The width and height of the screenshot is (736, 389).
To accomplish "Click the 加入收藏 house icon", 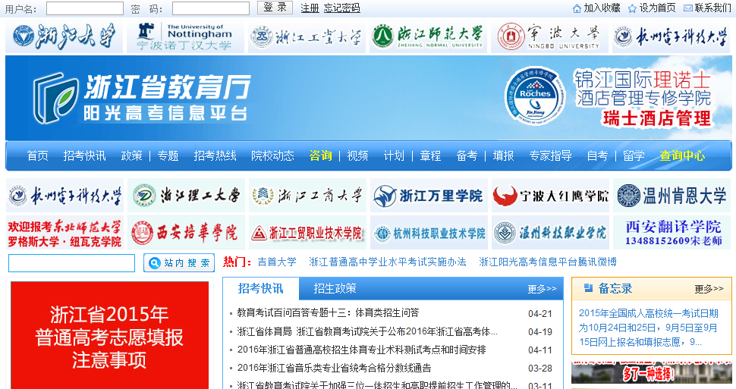I will click(577, 8).
